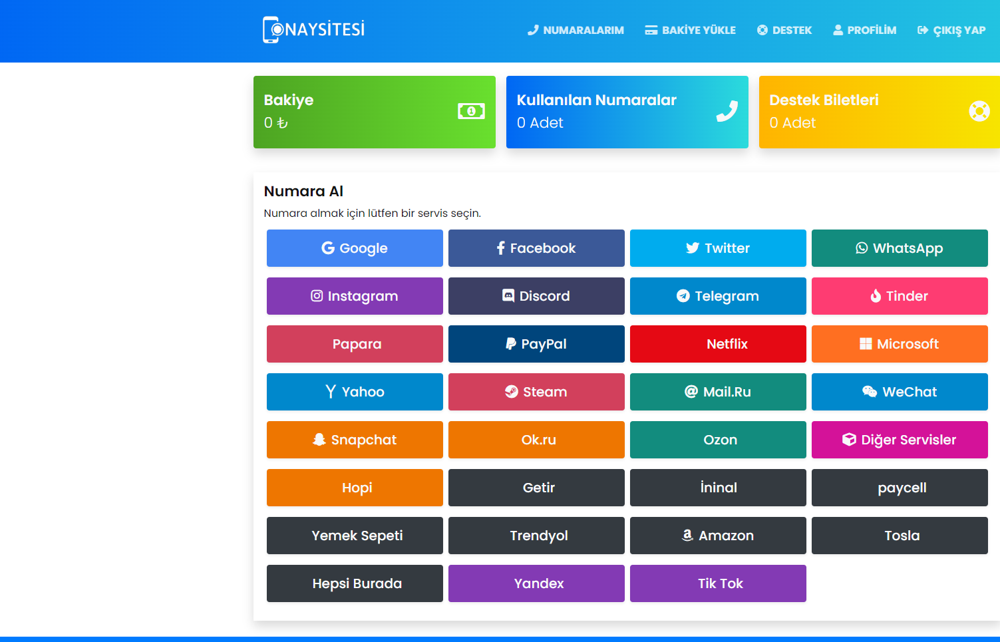Screen dimensions: 1000x642
Task: Click the 'Numara almak için lütfen' instruction text
Action: click(372, 214)
